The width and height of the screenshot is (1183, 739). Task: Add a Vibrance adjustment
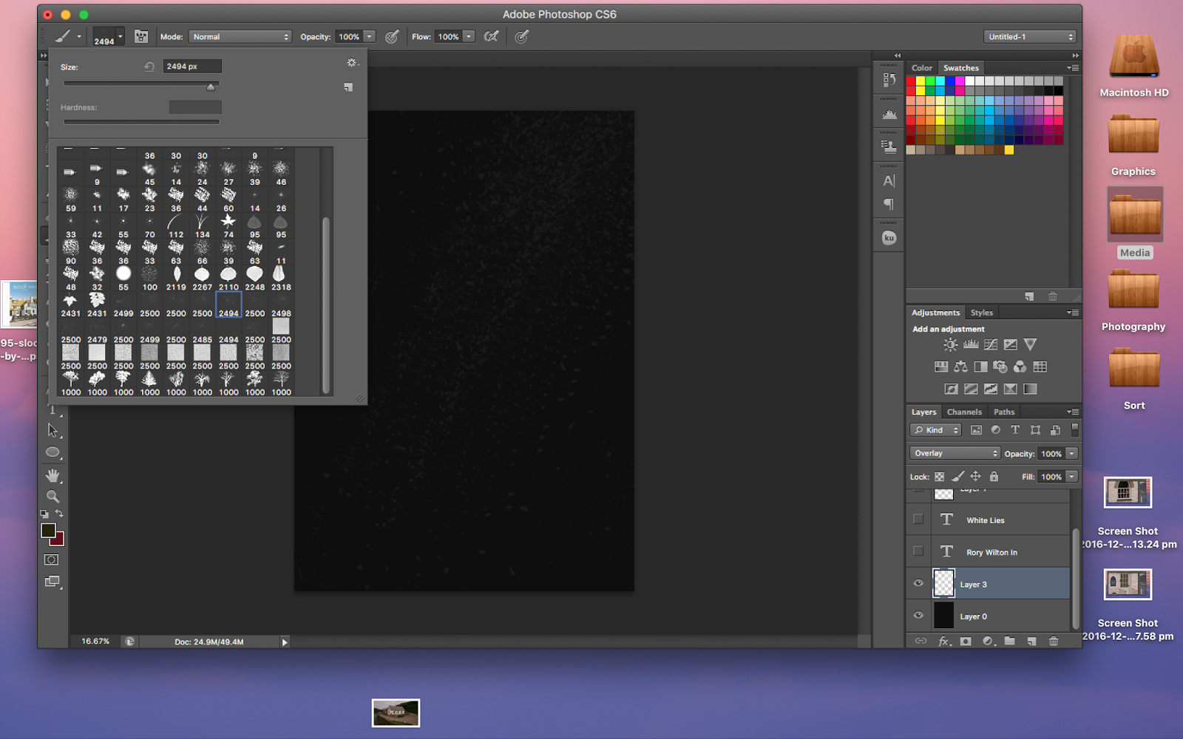pyautogui.click(x=1030, y=344)
